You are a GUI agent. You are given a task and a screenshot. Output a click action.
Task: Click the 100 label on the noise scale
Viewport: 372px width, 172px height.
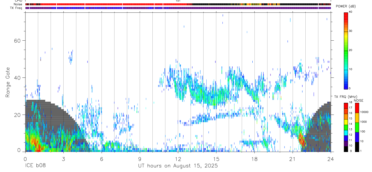(x=363, y=131)
